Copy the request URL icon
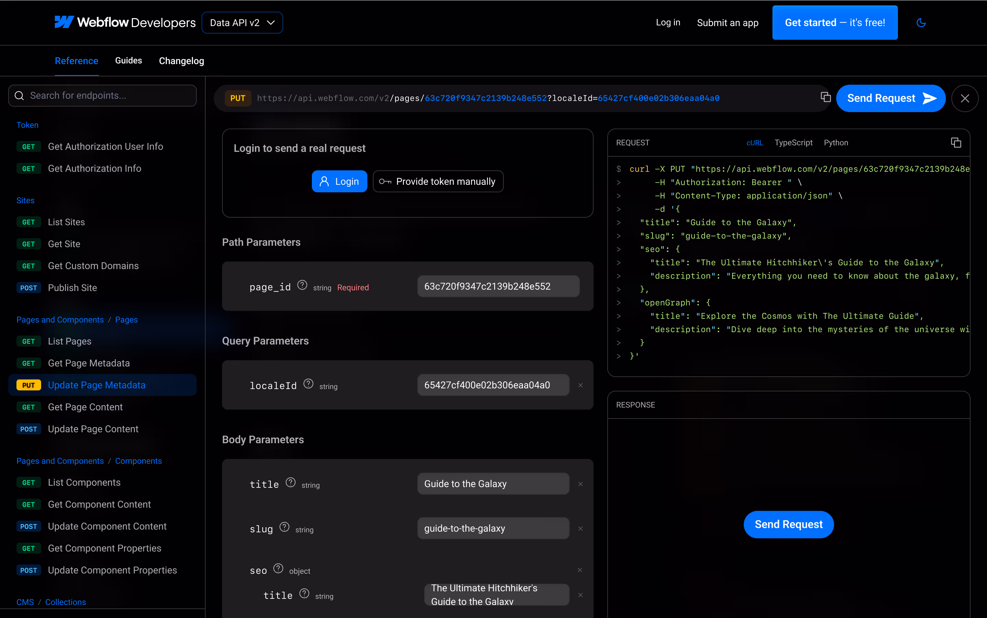This screenshot has height=618, width=987. coord(825,97)
